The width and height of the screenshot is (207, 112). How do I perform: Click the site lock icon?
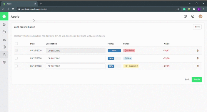point(19,9)
